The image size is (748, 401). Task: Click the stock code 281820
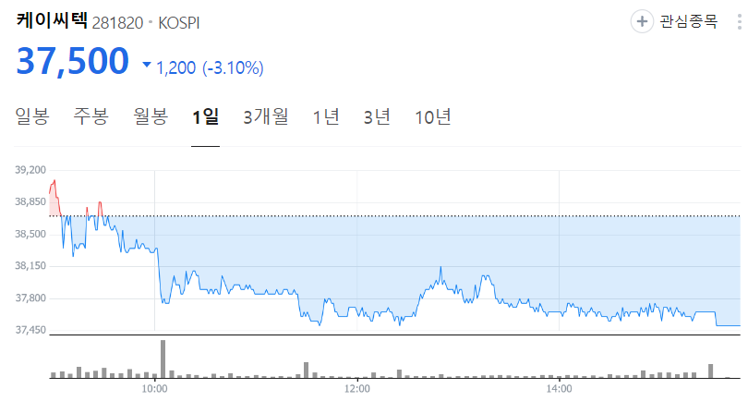point(117,23)
